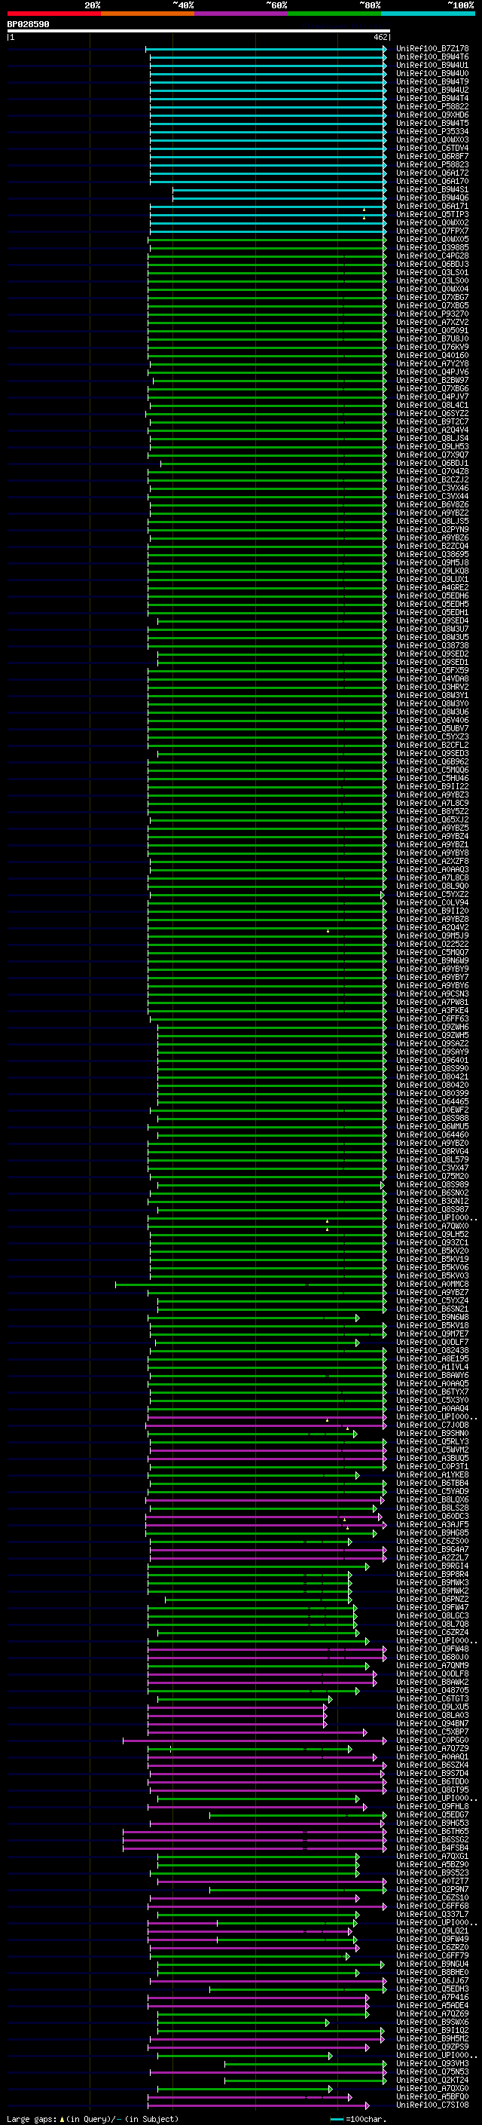The height and width of the screenshot is (2125, 482).
Task: Click the purple alignment bar for UniRef100_B8LQX6
Action: (x=264, y=1499)
